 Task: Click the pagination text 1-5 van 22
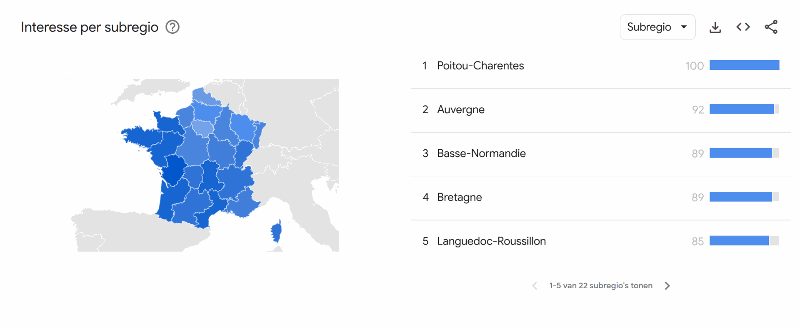(601, 286)
